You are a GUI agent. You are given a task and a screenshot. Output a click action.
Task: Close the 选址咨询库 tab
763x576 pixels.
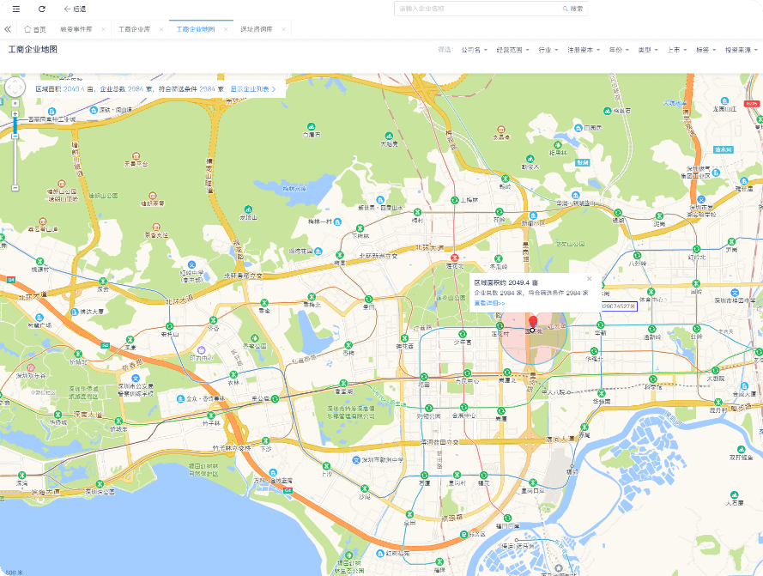click(x=284, y=29)
